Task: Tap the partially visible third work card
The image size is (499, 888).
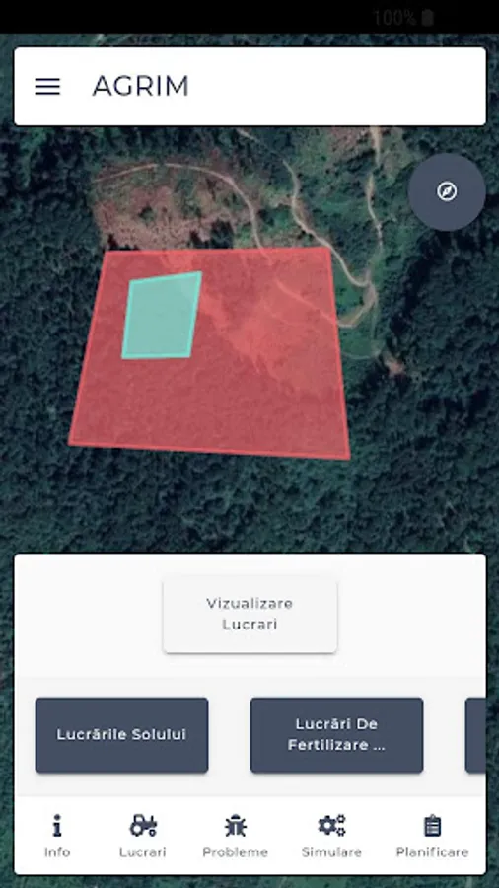Action: point(475,734)
